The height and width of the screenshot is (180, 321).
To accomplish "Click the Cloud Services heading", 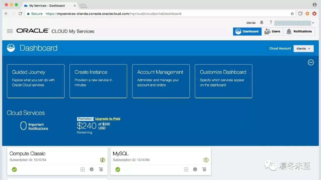I will (x=26, y=113).
